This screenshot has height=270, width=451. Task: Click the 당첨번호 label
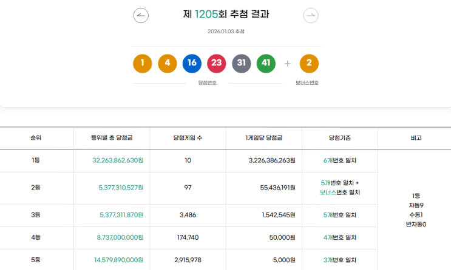[x=208, y=83]
